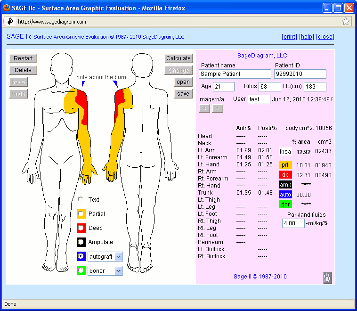357x311 pixels.
Task: Select the Partial burn radio button
Action: click(x=81, y=214)
